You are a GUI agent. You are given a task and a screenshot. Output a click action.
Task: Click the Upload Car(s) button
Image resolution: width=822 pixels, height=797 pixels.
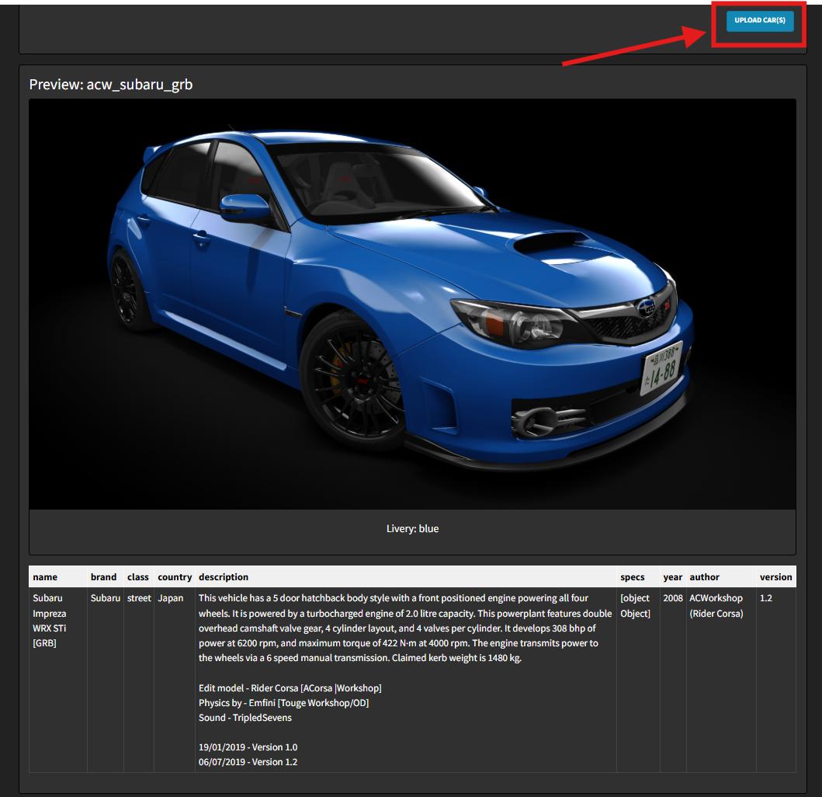coord(760,21)
